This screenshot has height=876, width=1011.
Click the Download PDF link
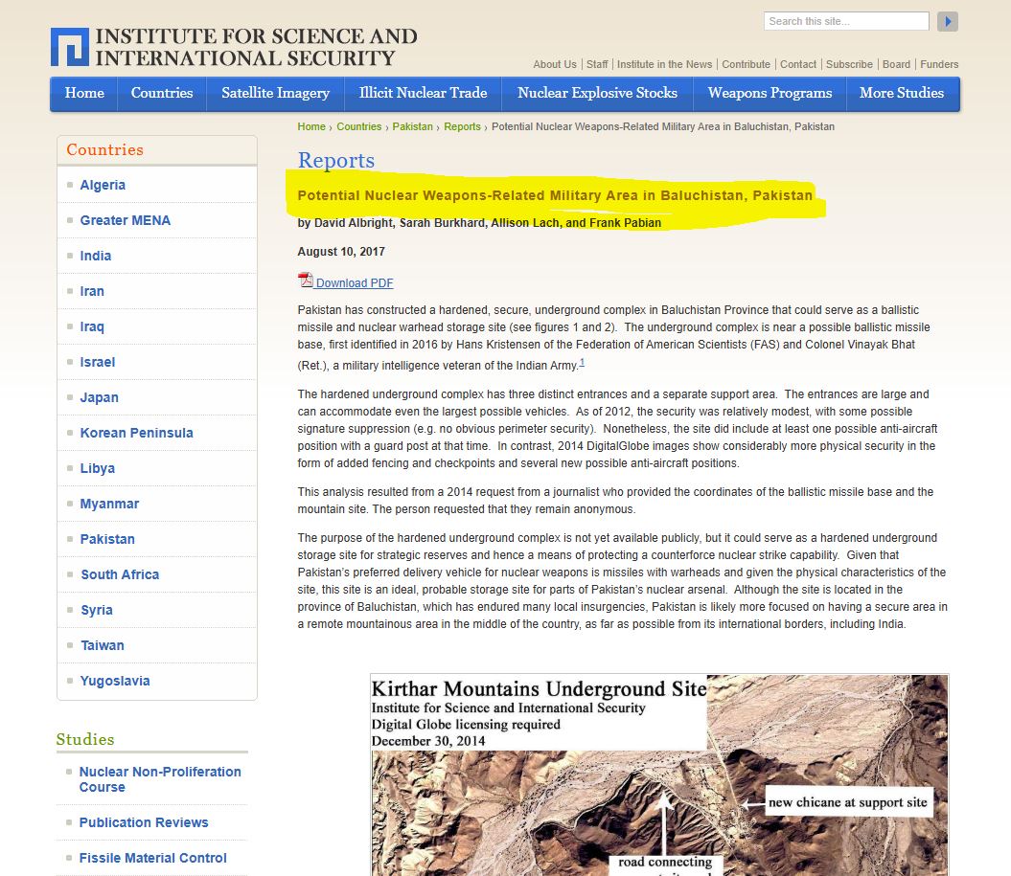click(355, 282)
